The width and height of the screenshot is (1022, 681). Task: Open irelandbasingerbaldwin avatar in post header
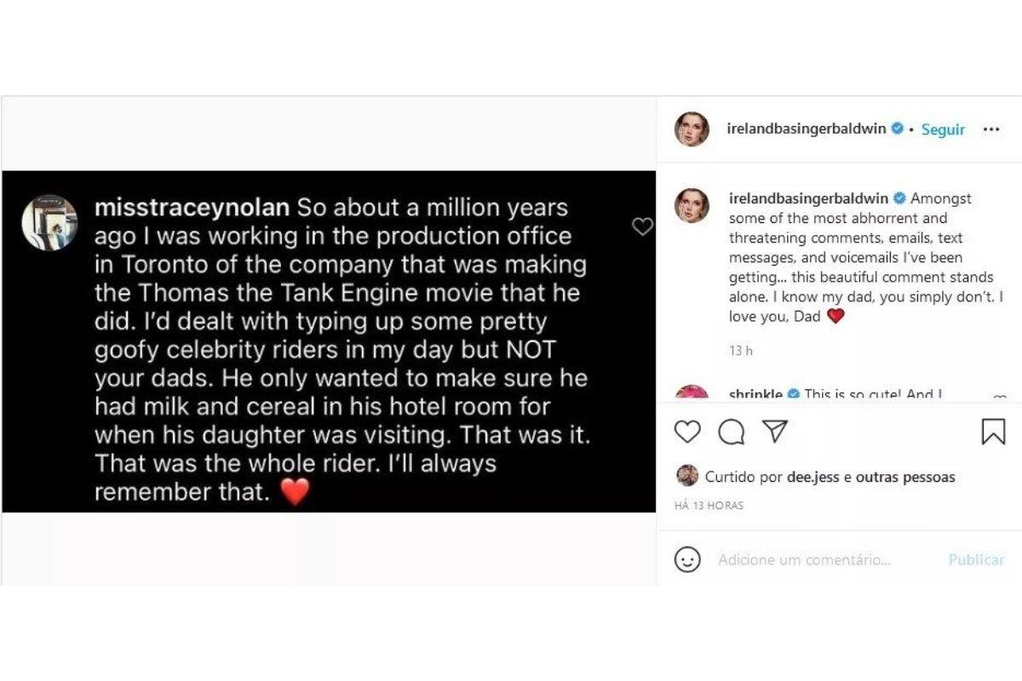point(692,129)
